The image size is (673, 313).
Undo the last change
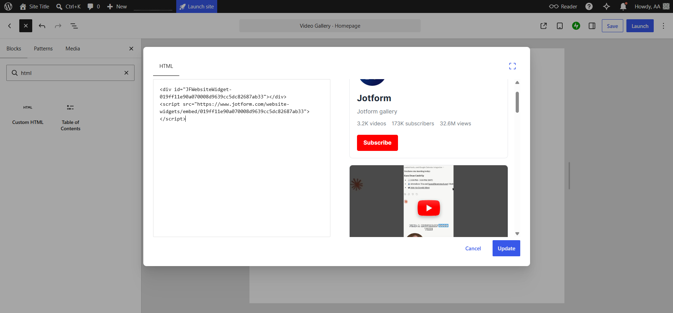pyautogui.click(x=42, y=26)
